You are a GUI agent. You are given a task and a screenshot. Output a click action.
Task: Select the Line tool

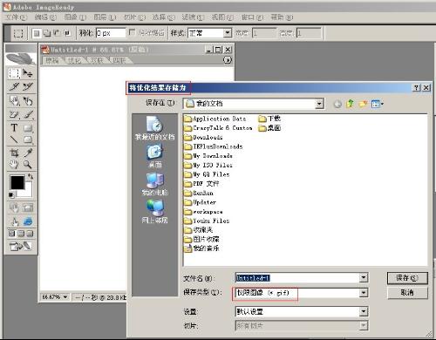14,139
